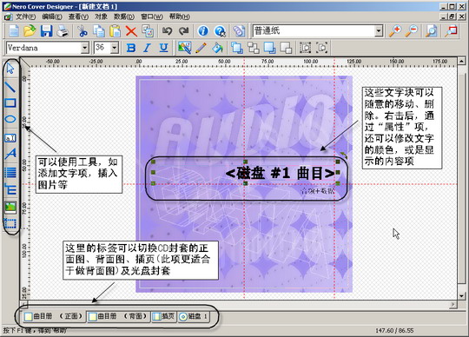The height and width of the screenshot is (337, 469).
Task: Switch to the 插页 tab
Action: tap(163, 316)
